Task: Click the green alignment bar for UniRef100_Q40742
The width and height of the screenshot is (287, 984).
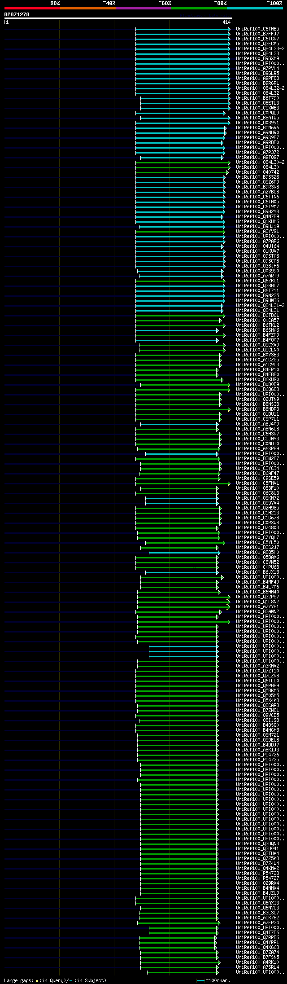Action: (x=182, y=172)
